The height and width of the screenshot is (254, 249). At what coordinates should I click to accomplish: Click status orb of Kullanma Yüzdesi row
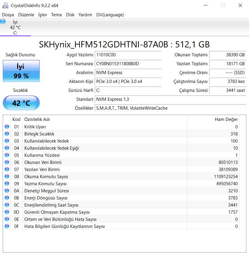click(x=7, y=155)
